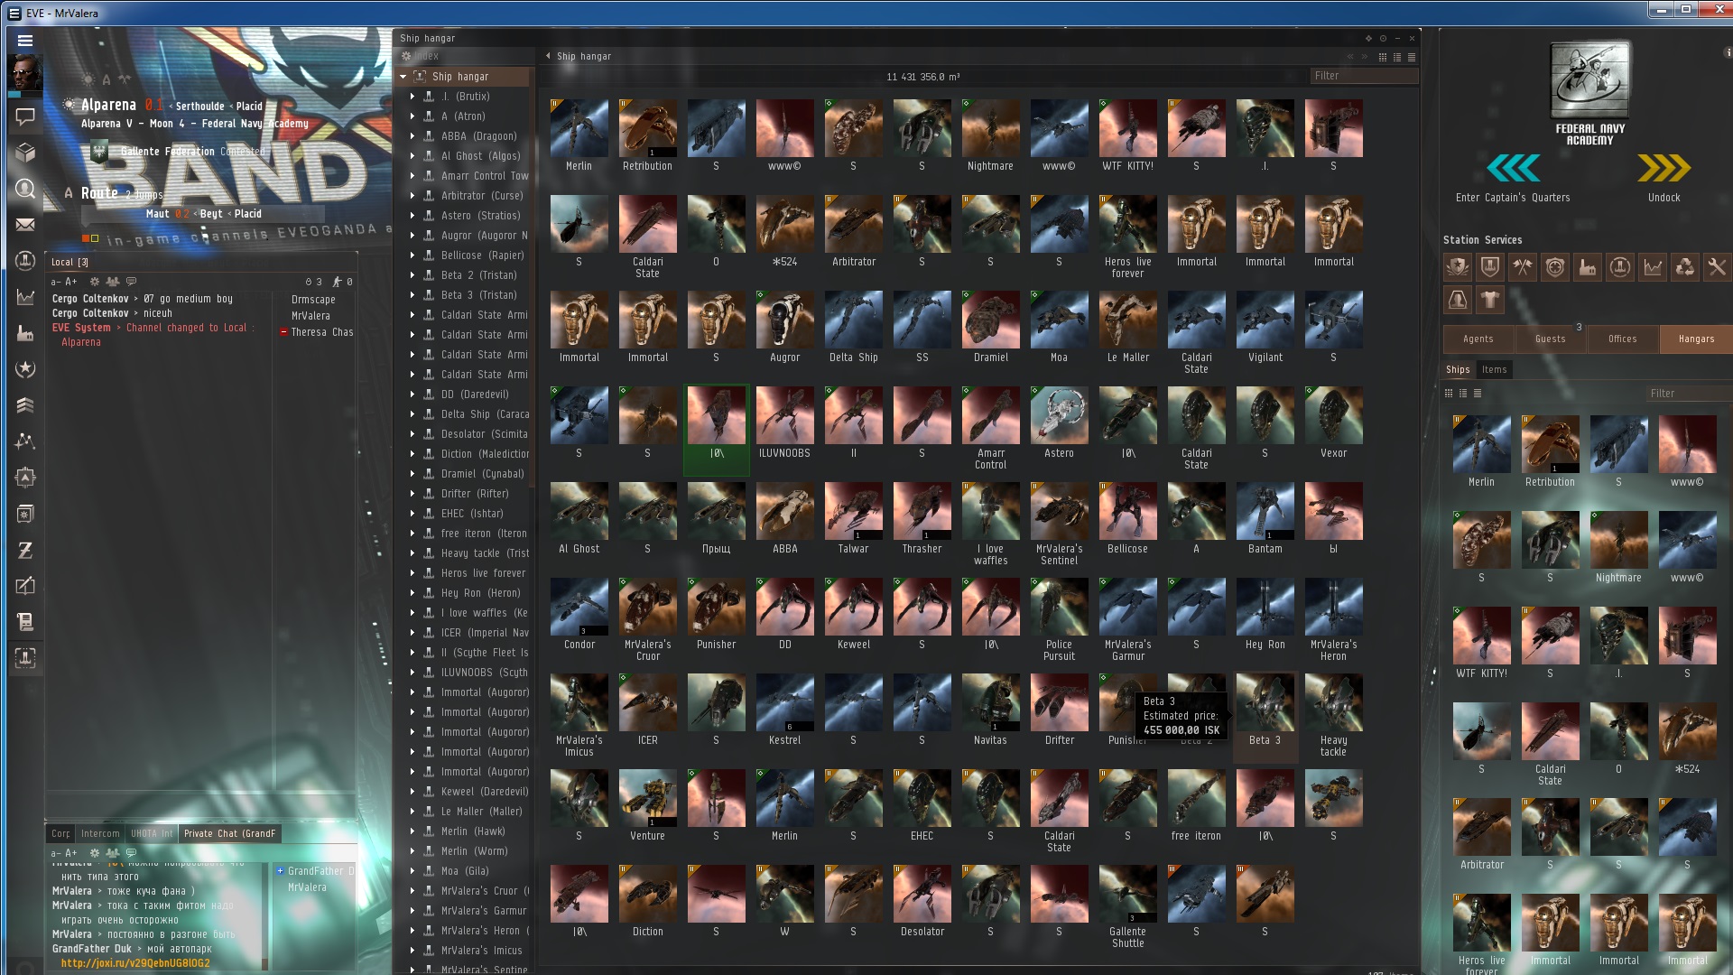Click the Inventory cube sidebar icon
This screenshot has width=1733, height=975.
click(x=25, y=153)
